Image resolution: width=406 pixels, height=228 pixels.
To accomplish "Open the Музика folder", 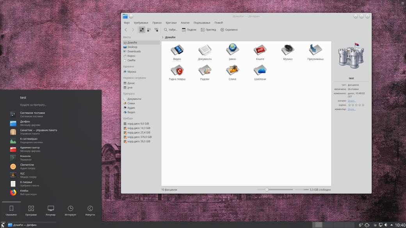I will 287,51.
